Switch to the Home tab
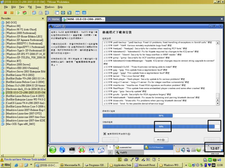 pos(54,19)
